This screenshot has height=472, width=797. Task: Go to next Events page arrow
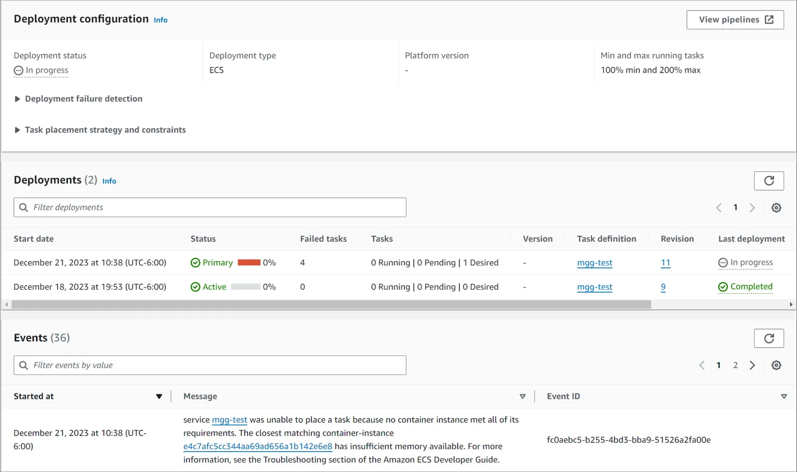pyautogui.click(x=752, y=365)
